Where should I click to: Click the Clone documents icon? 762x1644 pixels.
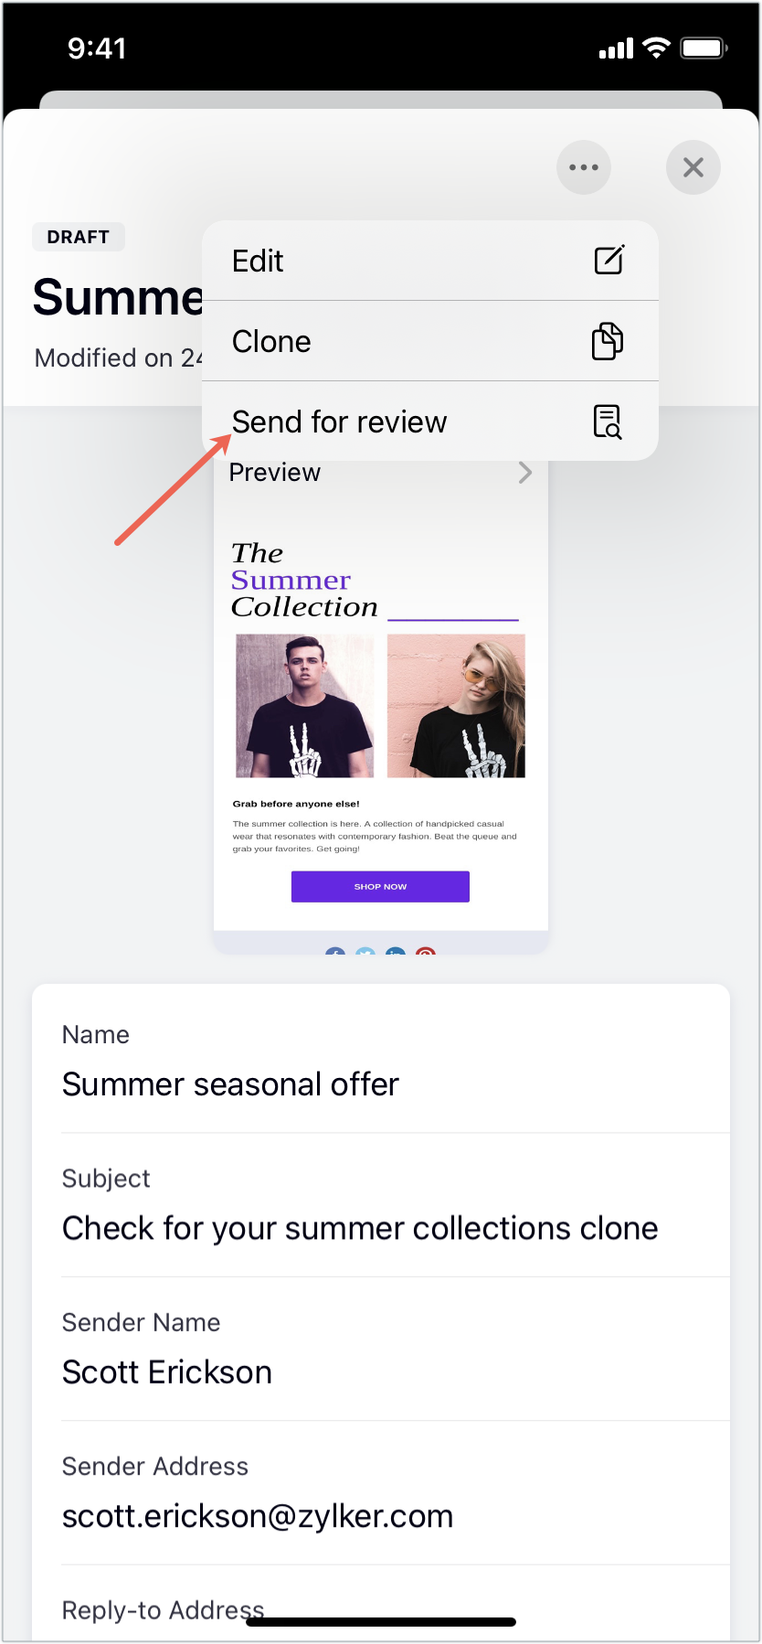click(x=608, y=341)
